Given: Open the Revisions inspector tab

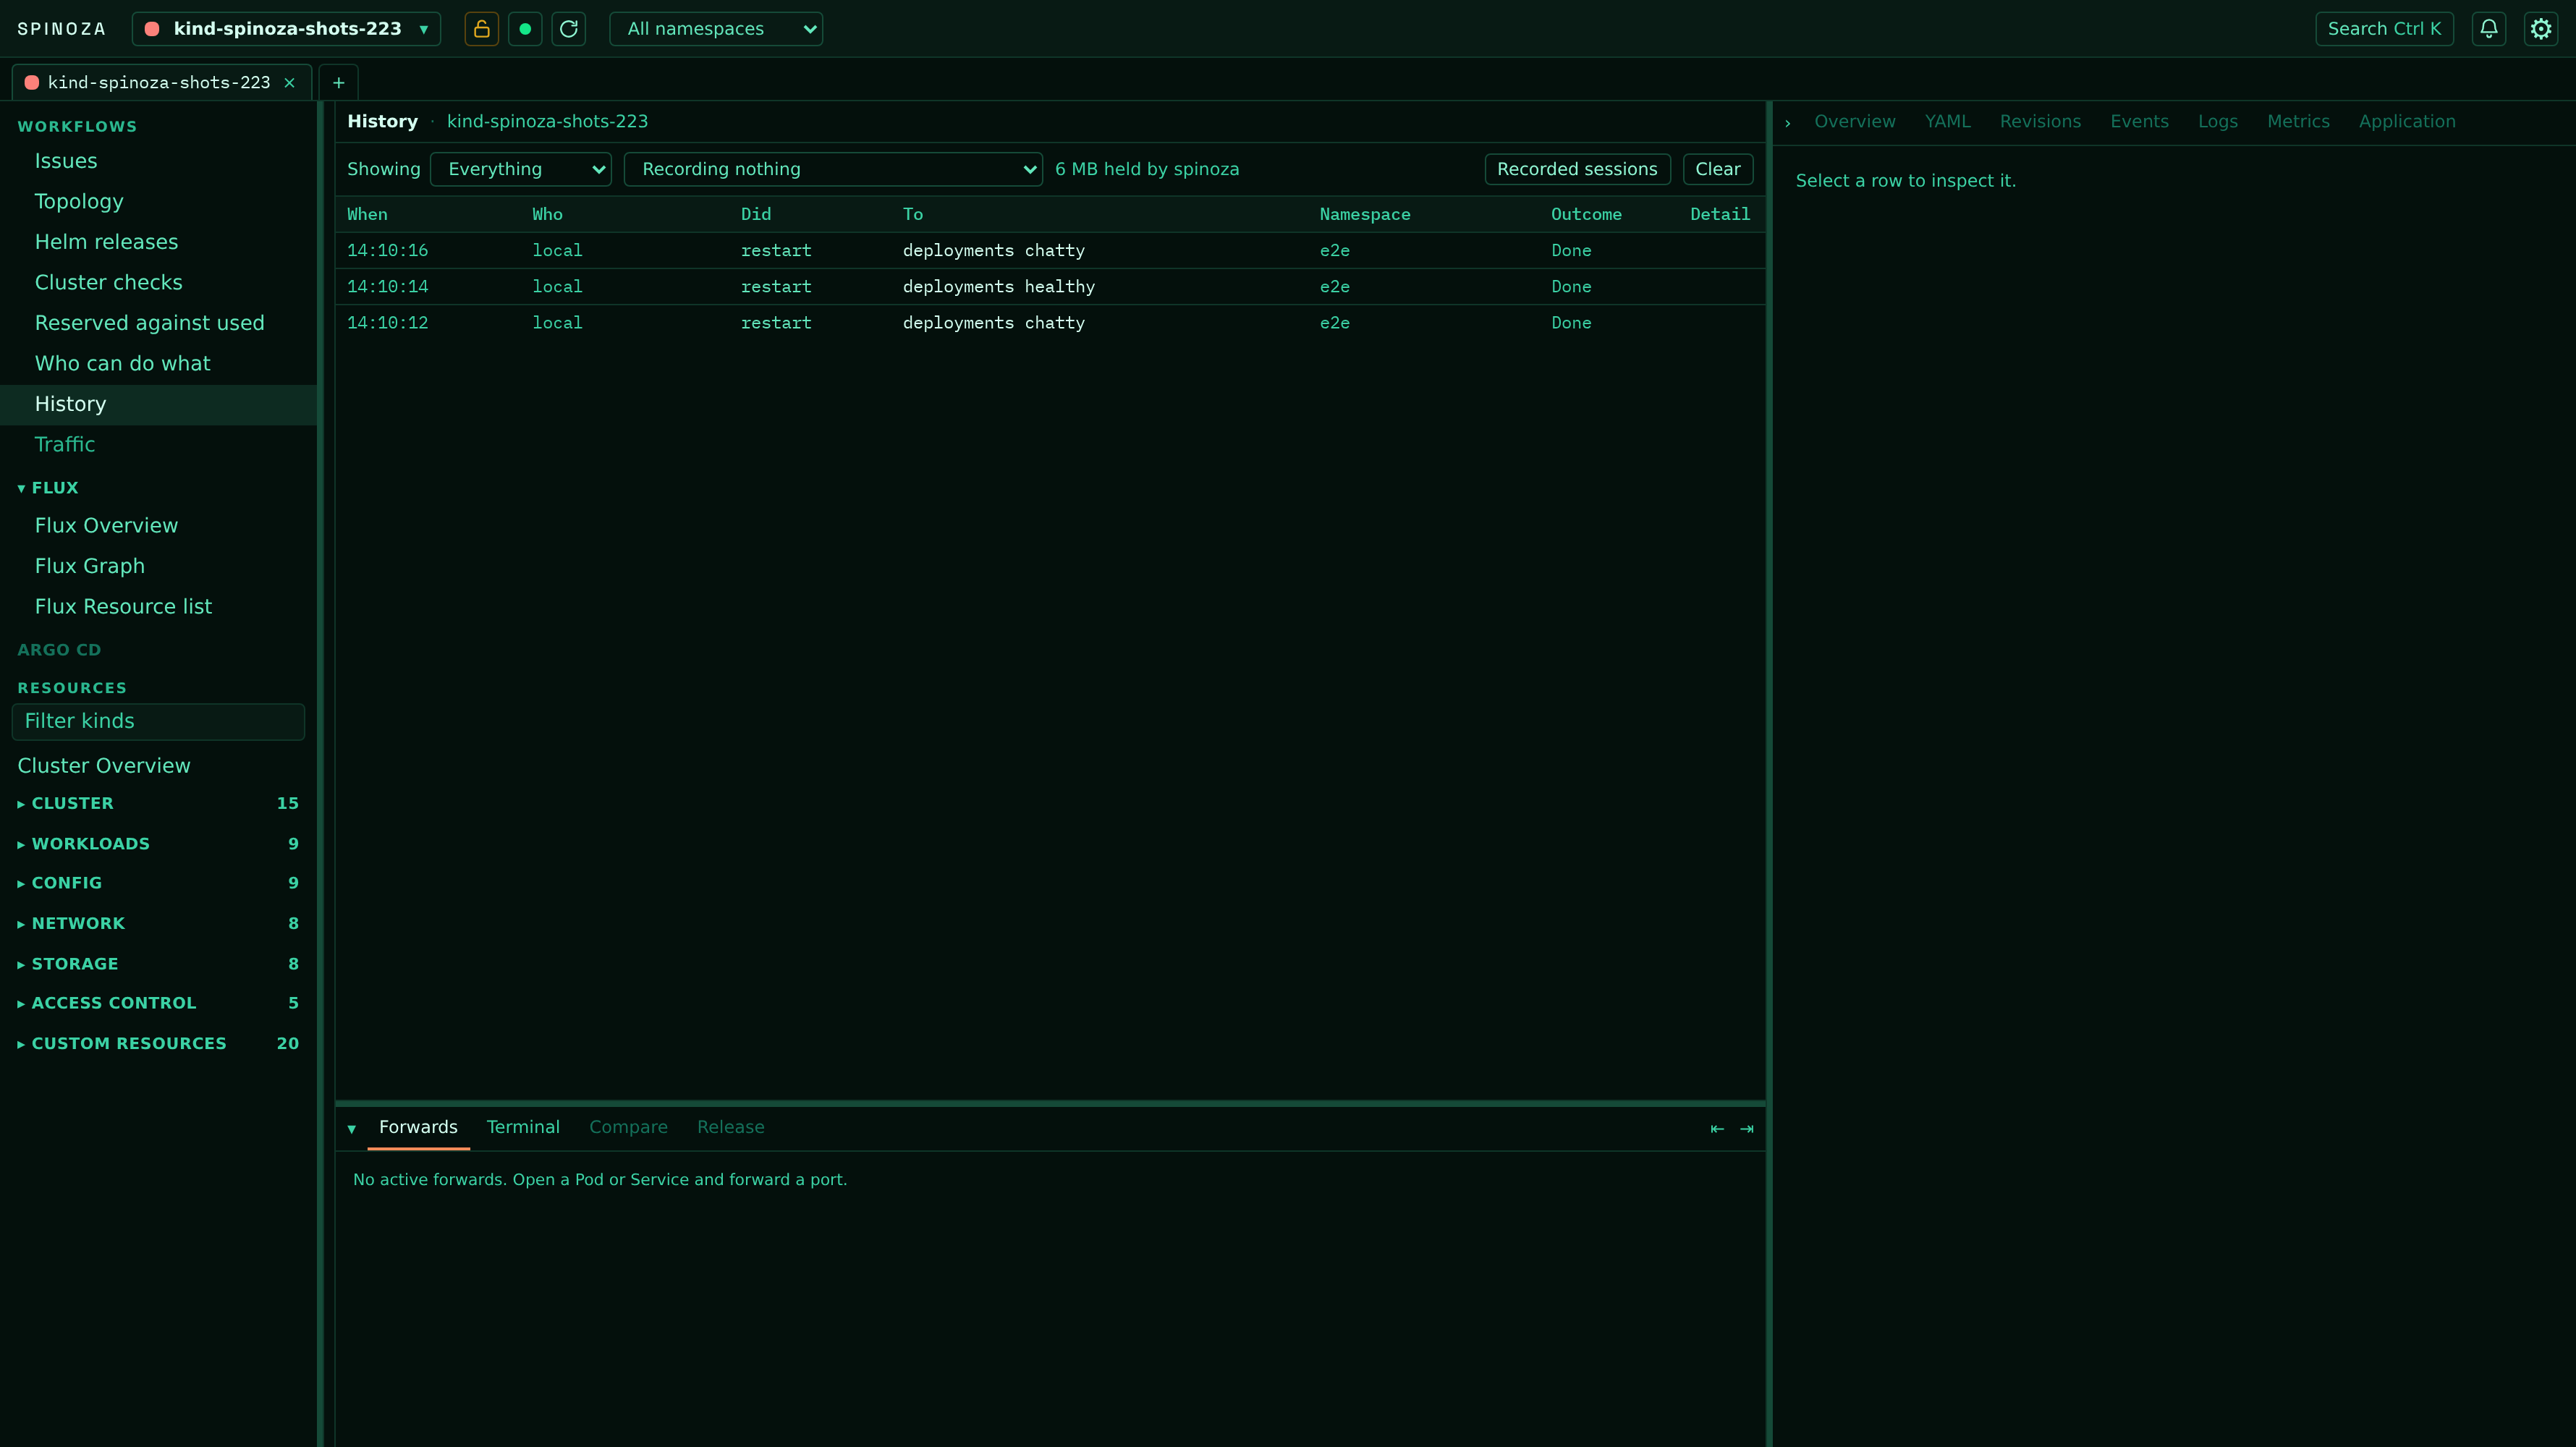Looking at the screenshot, I should [x=2040, y=122].
